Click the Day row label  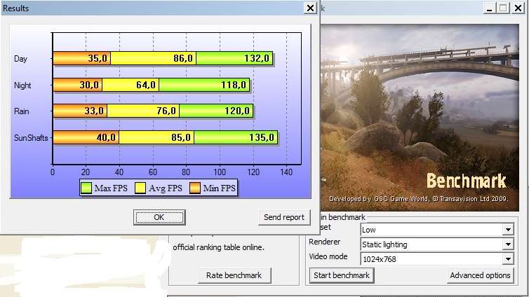tap(20, 59)
